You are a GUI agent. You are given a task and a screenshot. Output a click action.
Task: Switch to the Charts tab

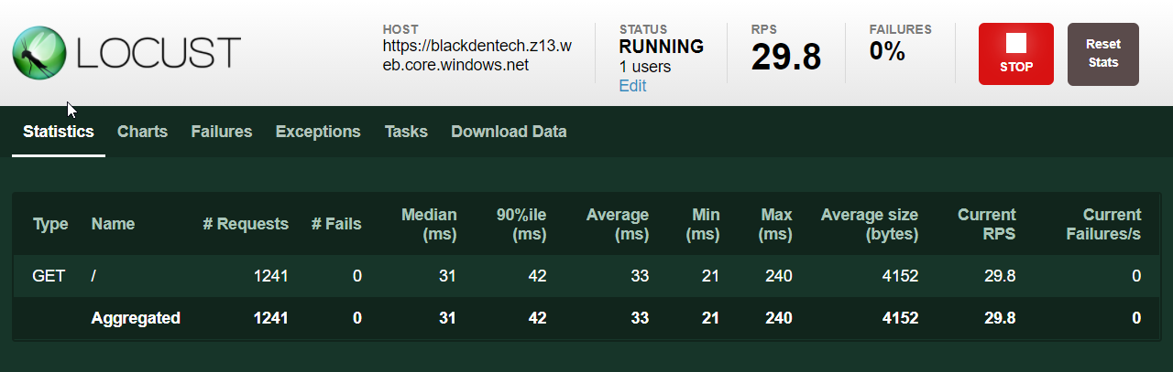(142, 132)
